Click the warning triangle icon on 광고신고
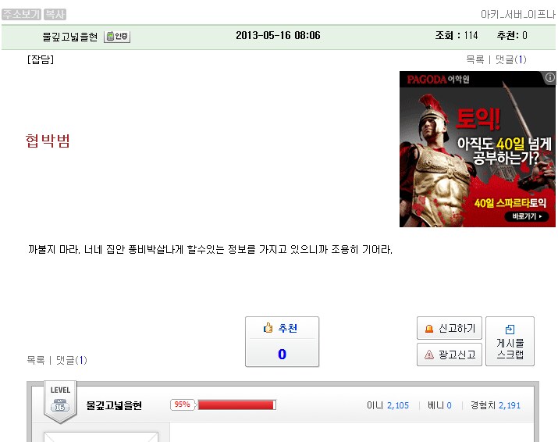558x442 pixels. [429, 355]
